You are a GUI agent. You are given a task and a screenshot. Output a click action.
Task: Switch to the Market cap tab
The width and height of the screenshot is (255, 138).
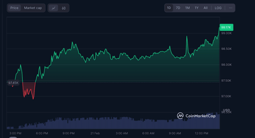33,8
